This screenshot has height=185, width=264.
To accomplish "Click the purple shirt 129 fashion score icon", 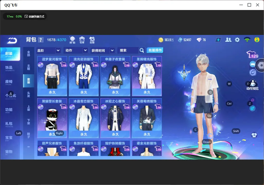I will pyautogui.click(x=252, y=54).
